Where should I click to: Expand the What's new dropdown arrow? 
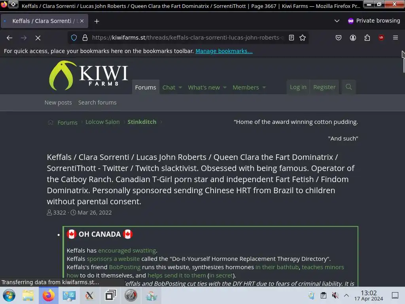click(x=225, y=87)
